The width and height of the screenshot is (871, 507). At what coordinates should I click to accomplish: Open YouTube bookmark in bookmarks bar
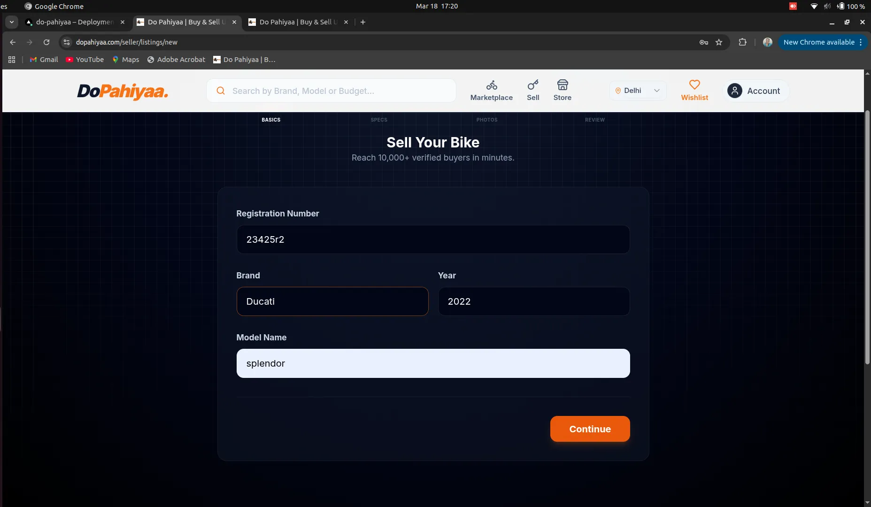[85, 60]
